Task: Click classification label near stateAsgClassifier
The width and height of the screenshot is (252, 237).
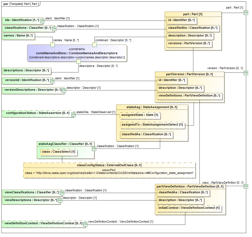Action: coord(118,146)
